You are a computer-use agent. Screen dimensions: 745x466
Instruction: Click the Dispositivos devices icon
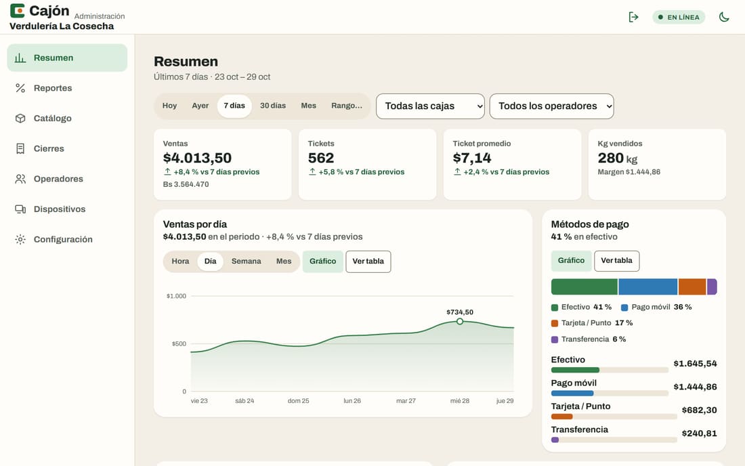(x=20, y=209)
